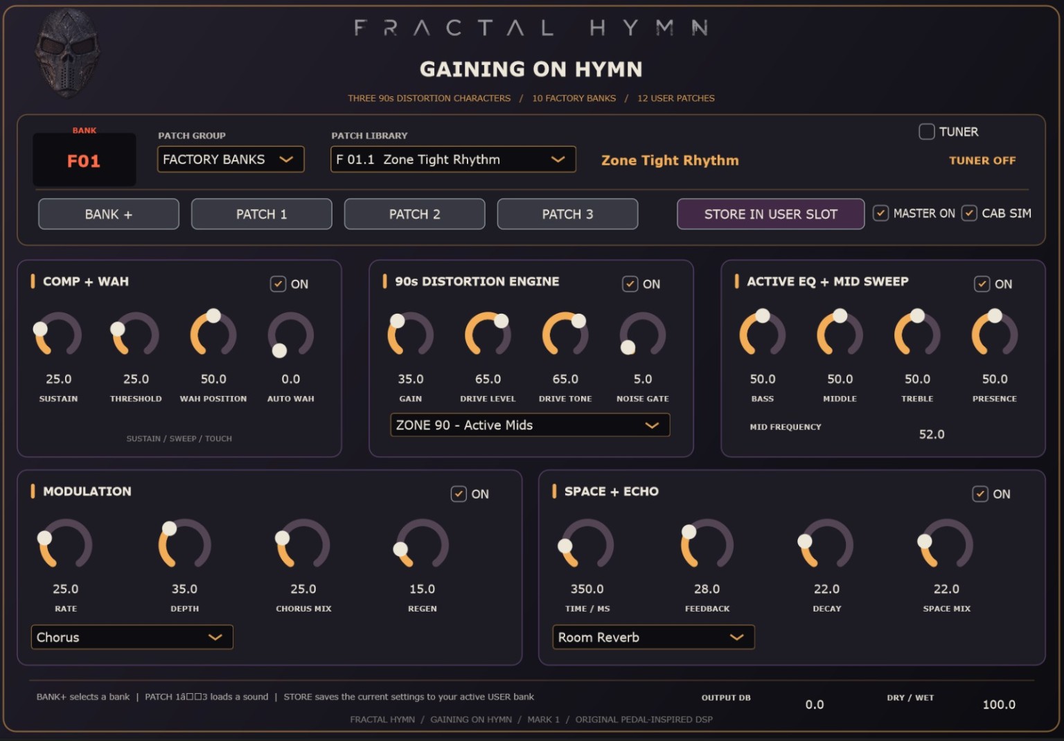Click the Threshold knob
This screenshot has height=741, width=1064.
tap(136, 335)
